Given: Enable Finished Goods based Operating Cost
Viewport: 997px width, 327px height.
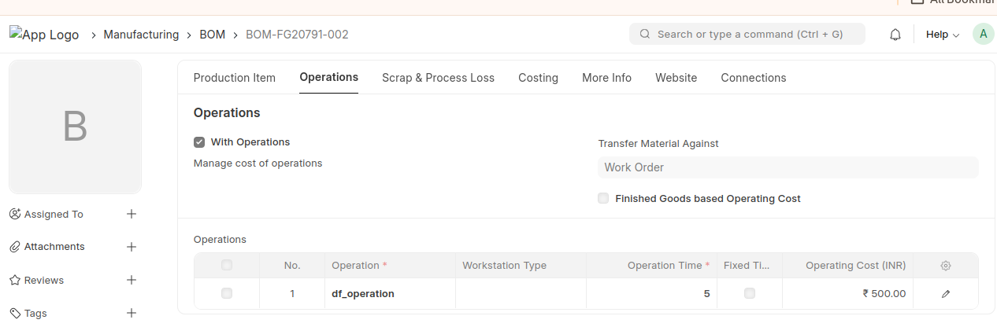Looking at the screenshot, I should (x=603, y=199).
